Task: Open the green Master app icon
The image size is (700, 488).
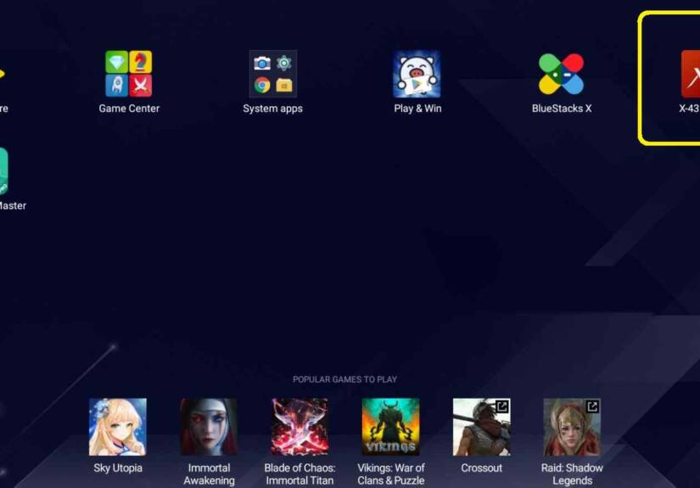Action: pyautogui.click(x=3, y=171)
